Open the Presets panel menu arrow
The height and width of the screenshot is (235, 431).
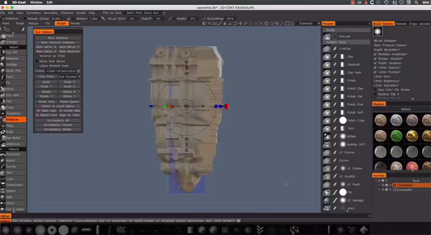369,24
